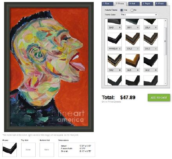Viewport: 172px width, 159px height.
Task: Click the plus icon next to frame SB2
Action: pyautogui.click(x=120, y=70)
